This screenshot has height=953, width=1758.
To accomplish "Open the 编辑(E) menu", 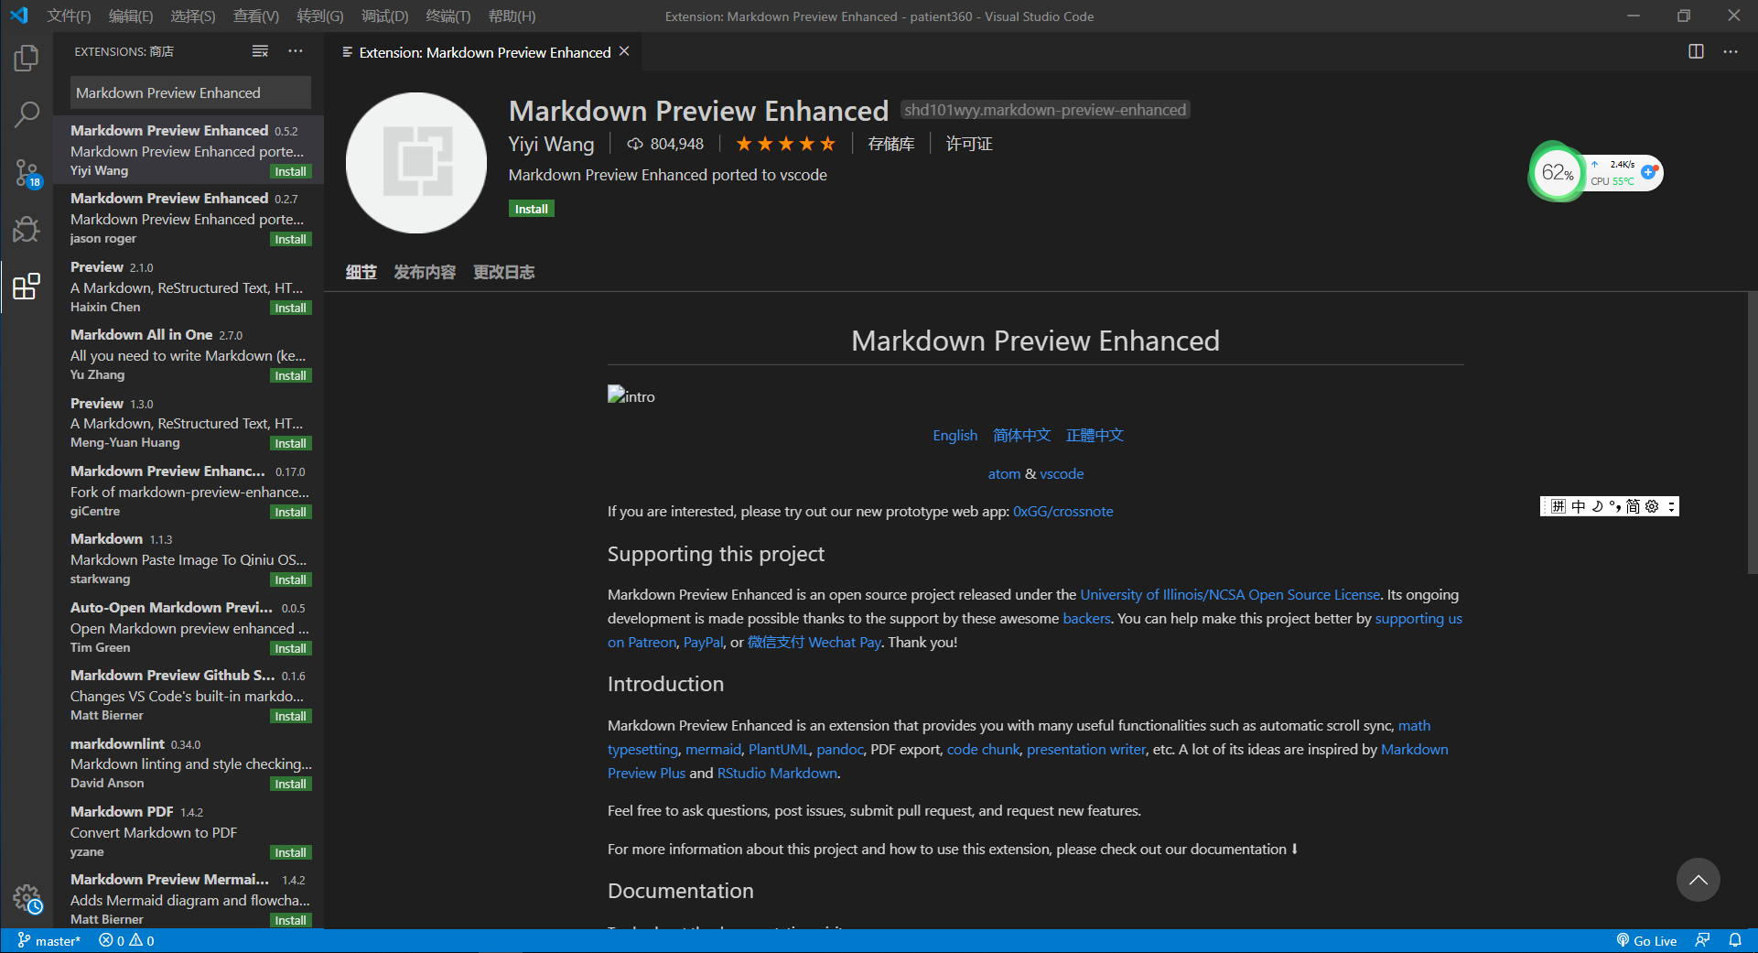I will click(131, 16).
